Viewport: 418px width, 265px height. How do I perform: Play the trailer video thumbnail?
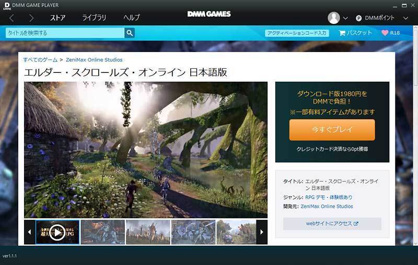[x=57, y=232]
